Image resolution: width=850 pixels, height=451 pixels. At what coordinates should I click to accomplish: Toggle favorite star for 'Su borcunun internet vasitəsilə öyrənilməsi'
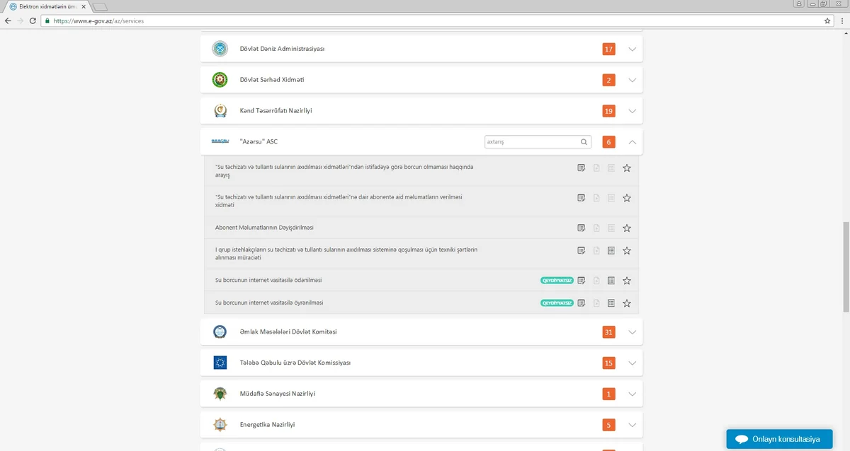626,303
